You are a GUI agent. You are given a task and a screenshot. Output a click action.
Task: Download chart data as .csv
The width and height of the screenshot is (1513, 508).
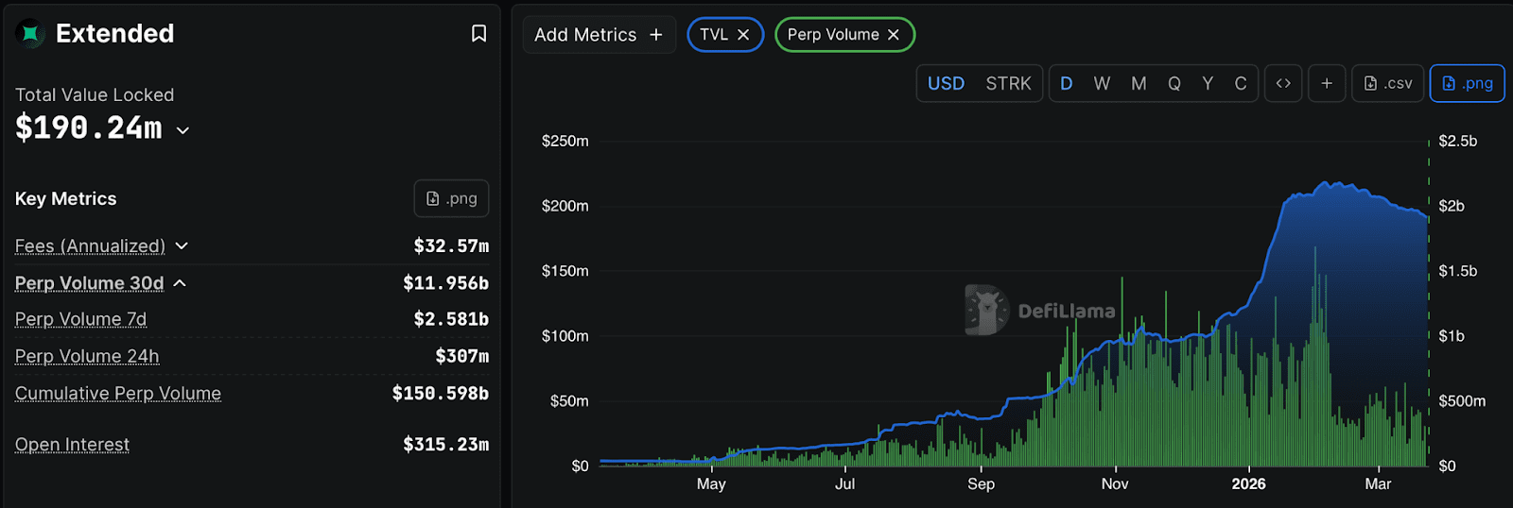pos(1387,83)
